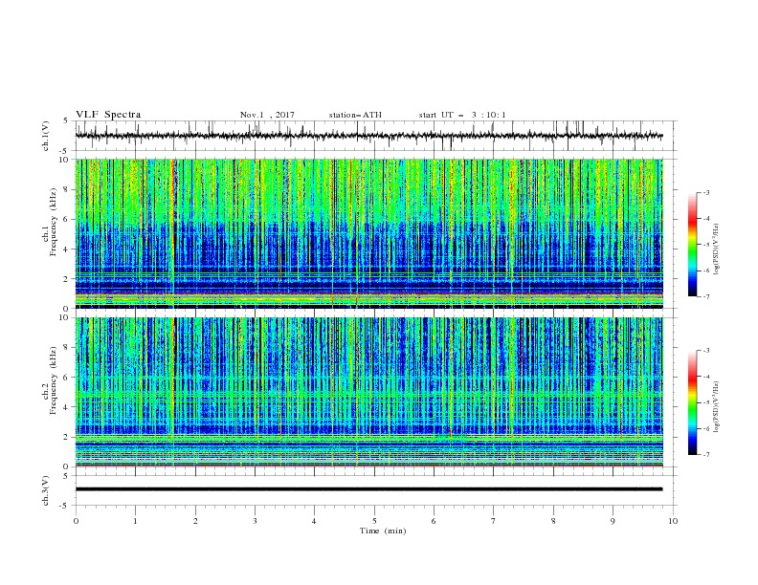The image size is (758, 585).
Task: Click the ch.1 voltage waveform trace
Action: [x=368, y=136]
